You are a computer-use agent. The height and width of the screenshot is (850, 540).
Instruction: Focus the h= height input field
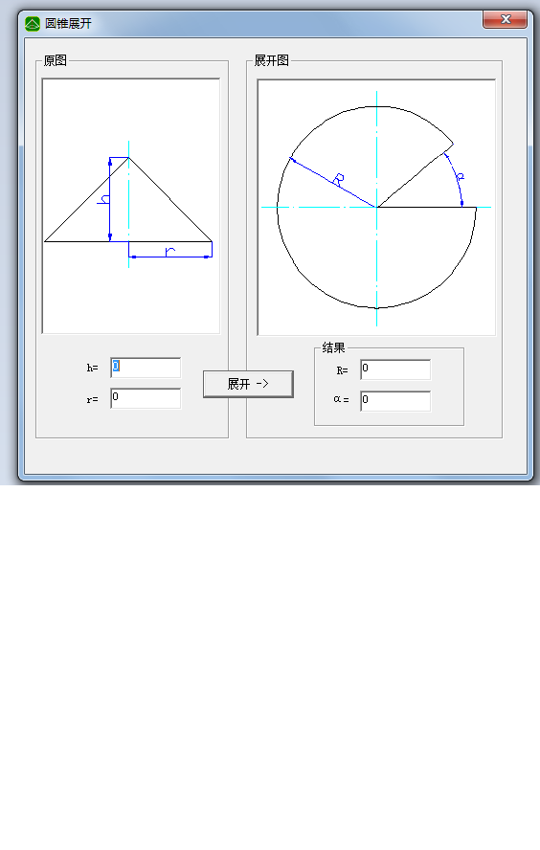pyautogui.click(x=146, y=368)
